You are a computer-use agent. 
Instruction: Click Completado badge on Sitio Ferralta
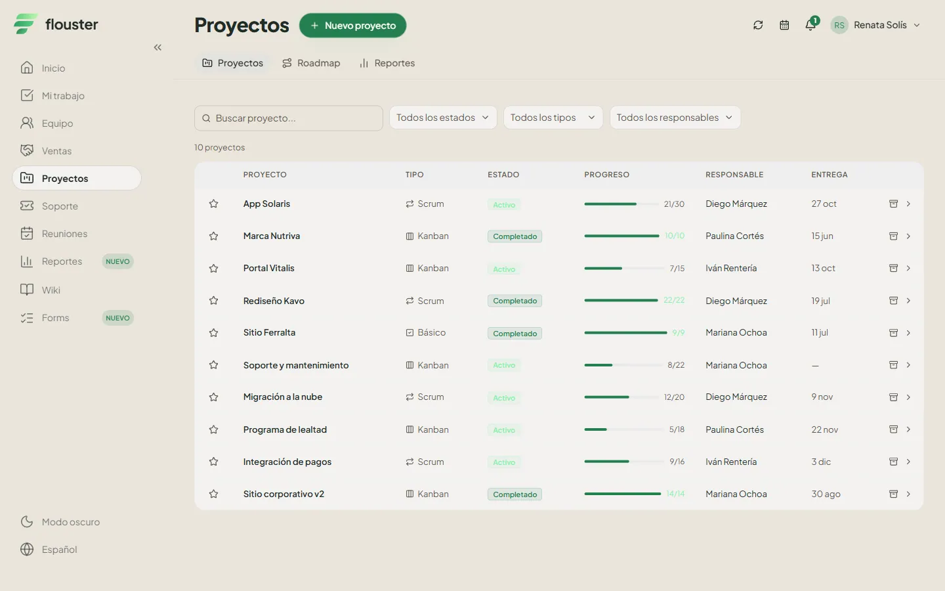[x=514, y=334]
